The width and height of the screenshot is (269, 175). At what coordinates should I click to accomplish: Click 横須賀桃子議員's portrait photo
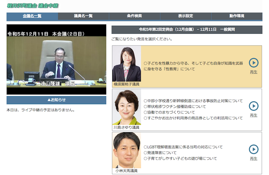click(126, 64)
